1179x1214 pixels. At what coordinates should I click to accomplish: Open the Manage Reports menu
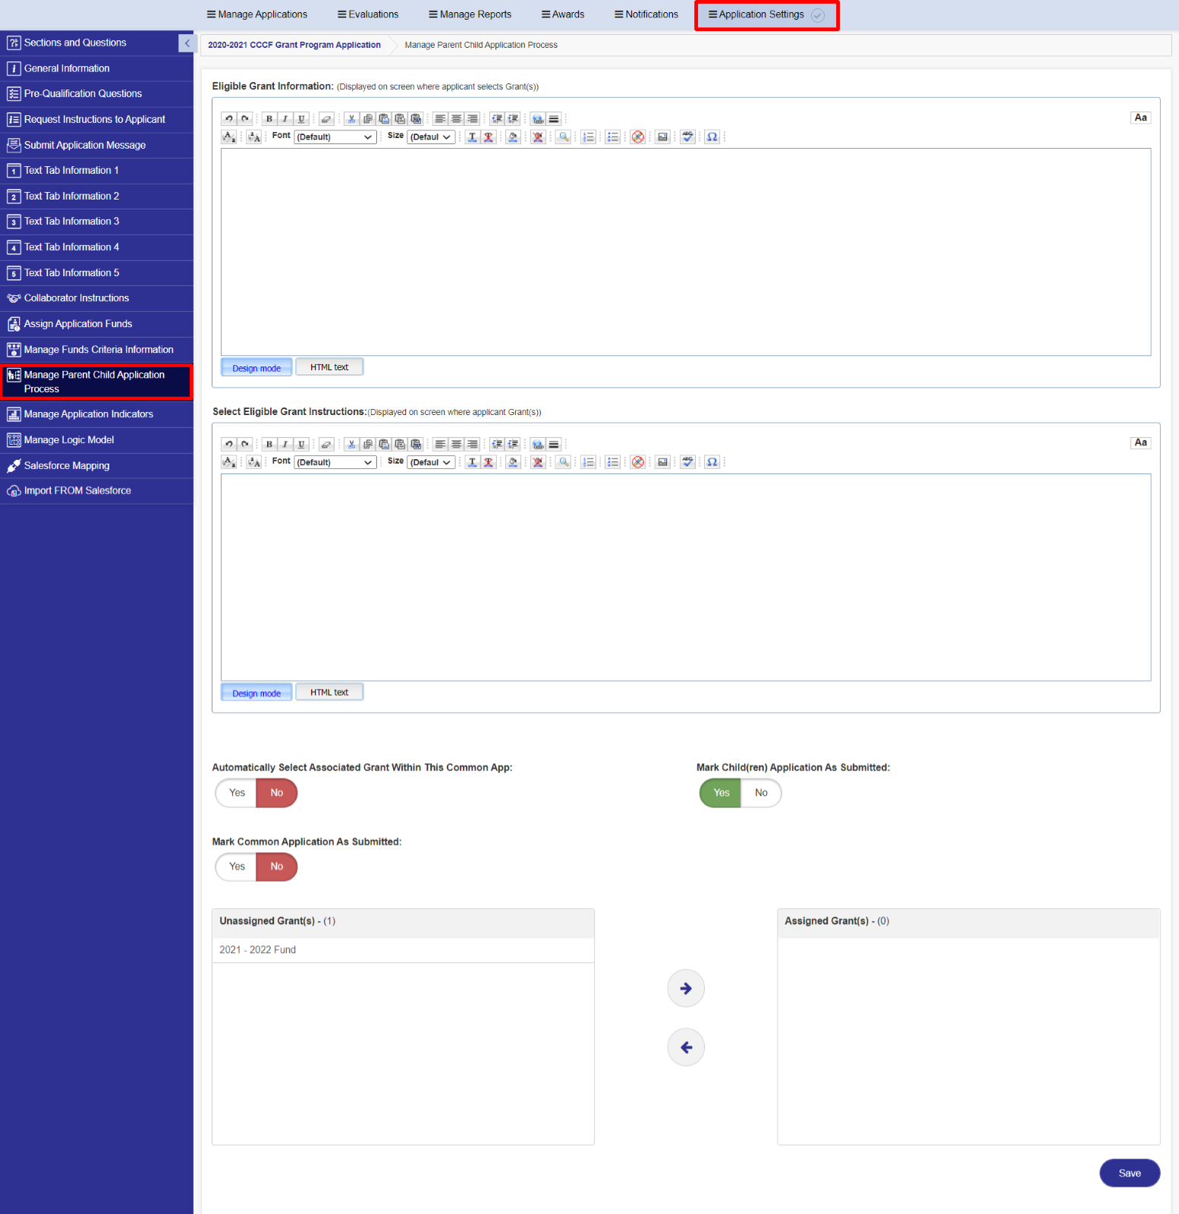click(470, 14)
